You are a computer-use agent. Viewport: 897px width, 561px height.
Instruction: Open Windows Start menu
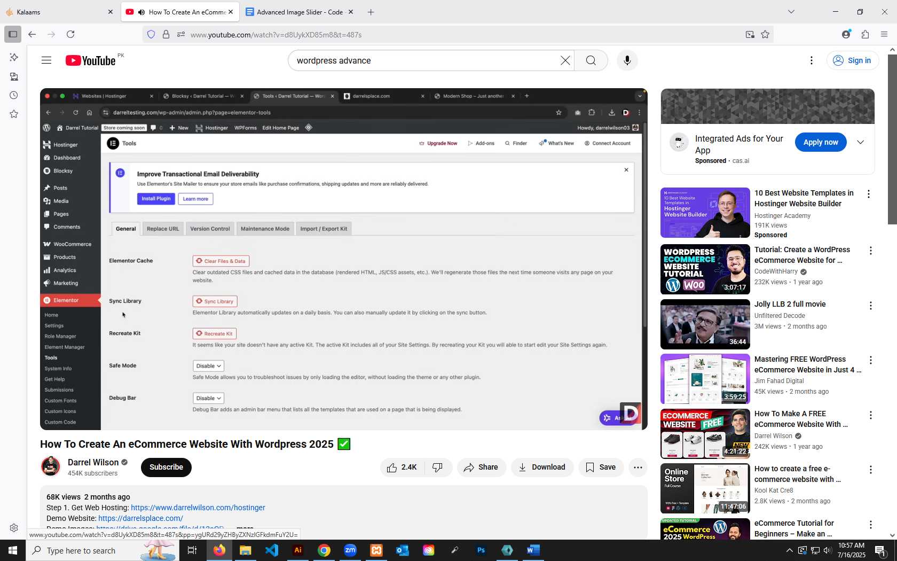(x=13, y=550)
